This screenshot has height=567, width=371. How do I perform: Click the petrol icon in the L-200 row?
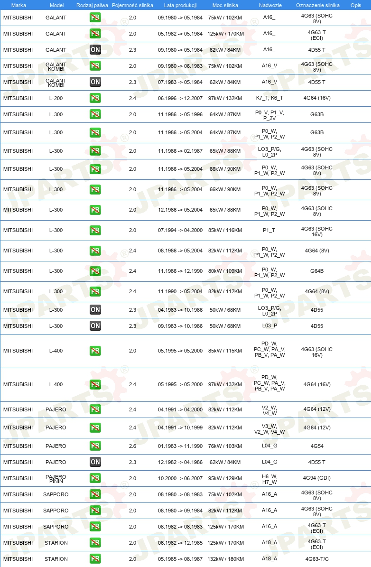click(x=95, y=98)
